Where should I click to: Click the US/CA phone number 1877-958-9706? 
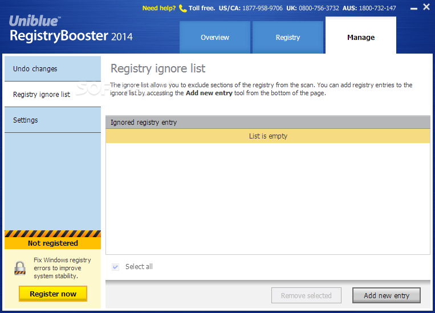pos(262,8)
